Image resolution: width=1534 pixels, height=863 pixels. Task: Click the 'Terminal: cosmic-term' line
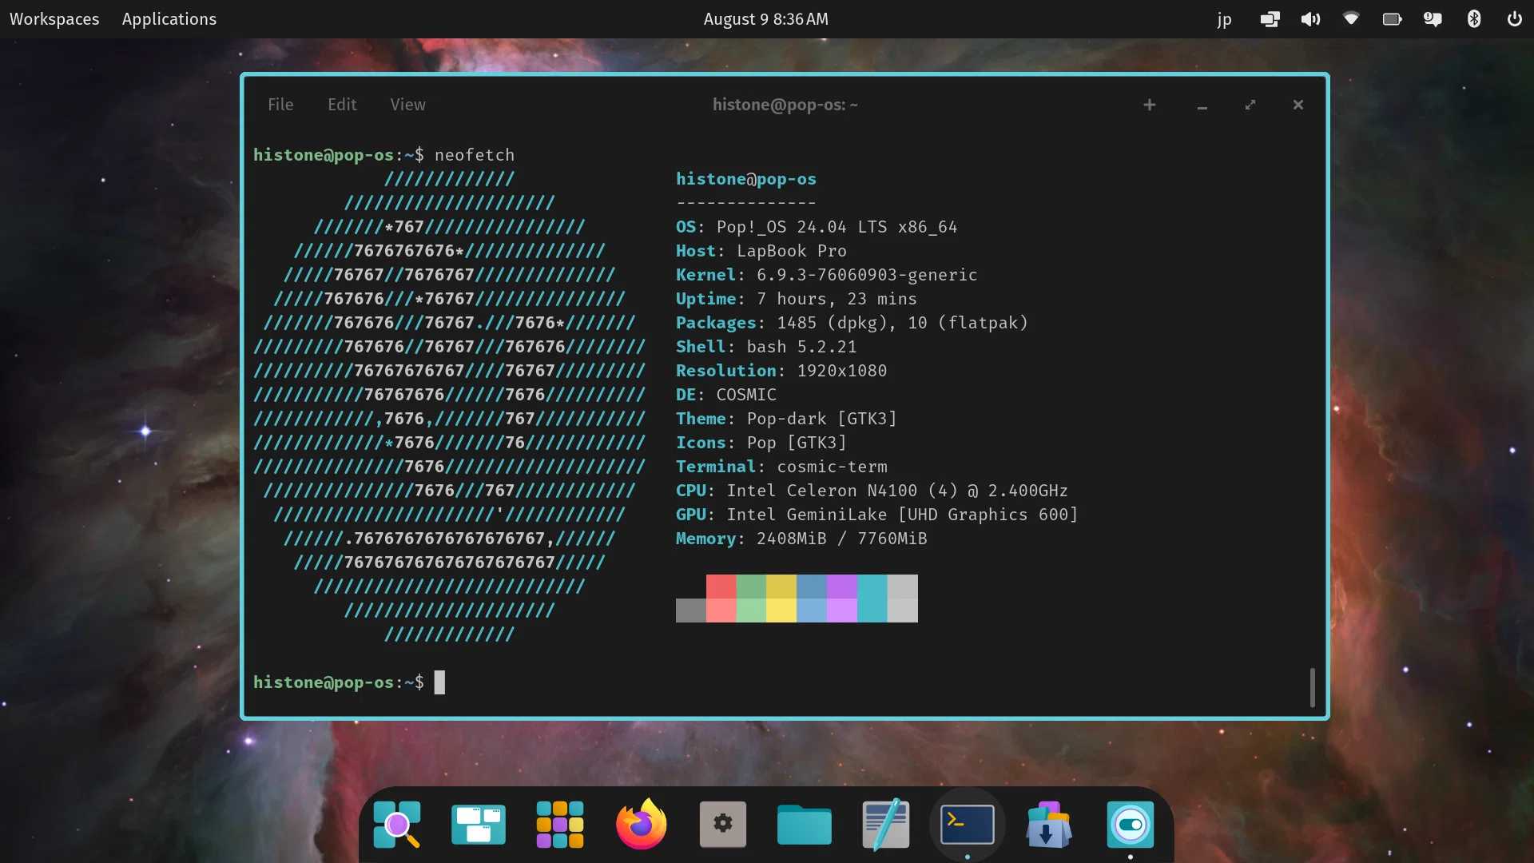point(781,467)
